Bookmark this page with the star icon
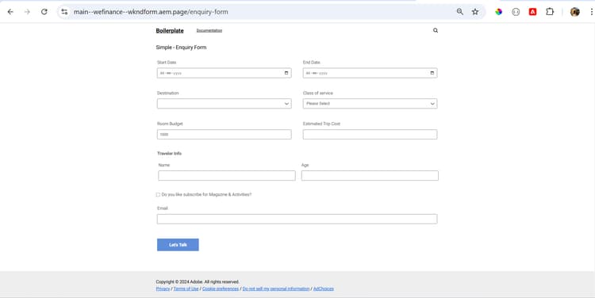This screenshot has height=298, width=595. [x=475, y=12]
